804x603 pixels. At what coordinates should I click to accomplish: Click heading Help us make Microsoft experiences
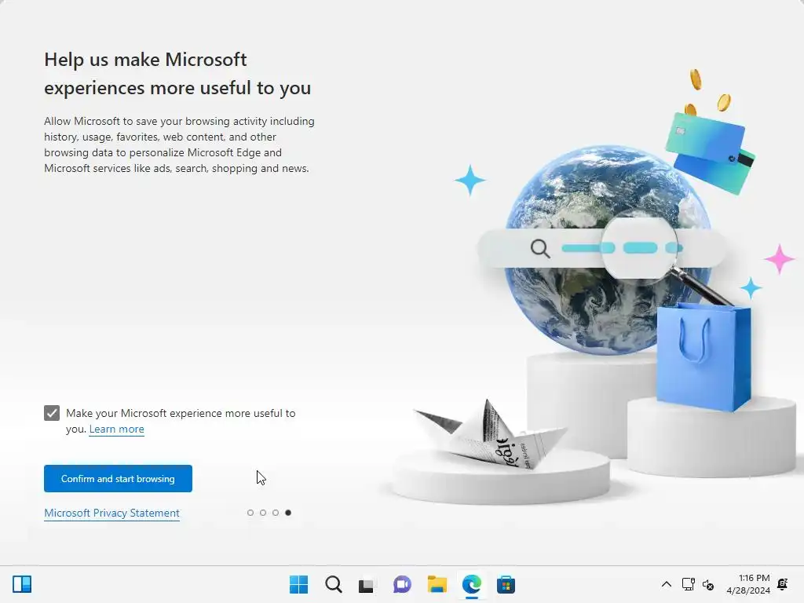click(x=177, y=73)
